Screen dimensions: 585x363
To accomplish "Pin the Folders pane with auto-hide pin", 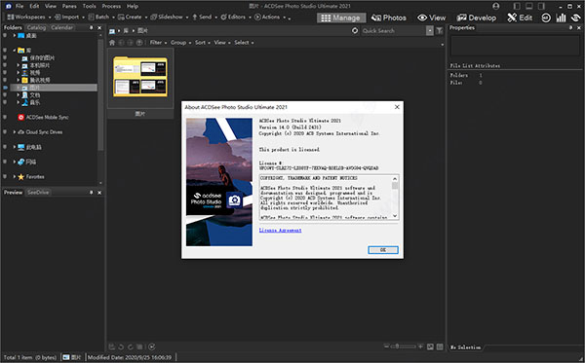I will 91,27.
